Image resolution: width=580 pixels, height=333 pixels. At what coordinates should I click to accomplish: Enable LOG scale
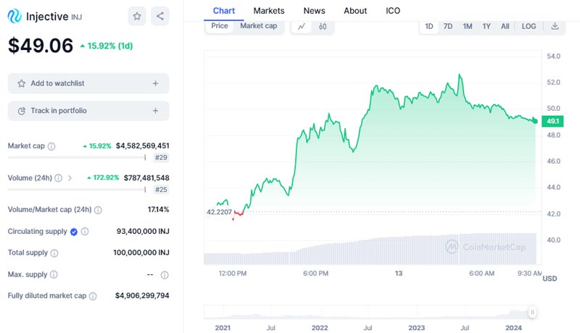(529, 26)
